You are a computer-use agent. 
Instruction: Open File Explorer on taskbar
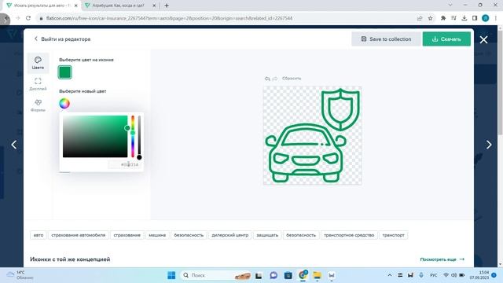click(x=318, y=275)
